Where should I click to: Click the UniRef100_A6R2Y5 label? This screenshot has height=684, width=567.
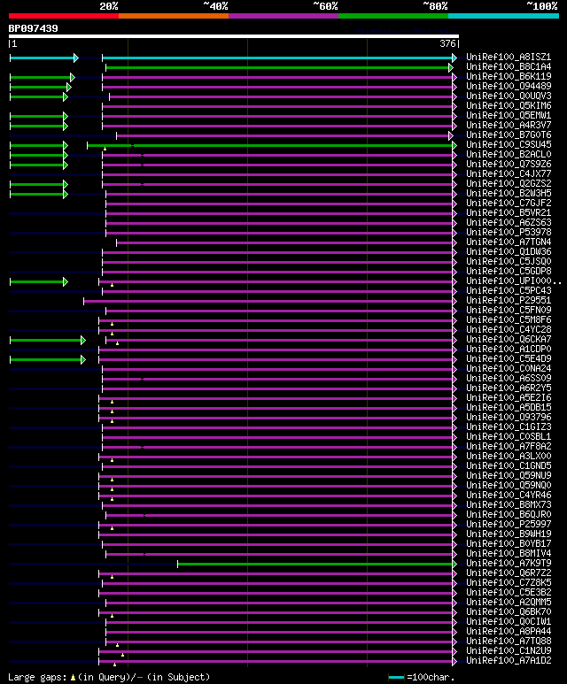click(509, 388)
